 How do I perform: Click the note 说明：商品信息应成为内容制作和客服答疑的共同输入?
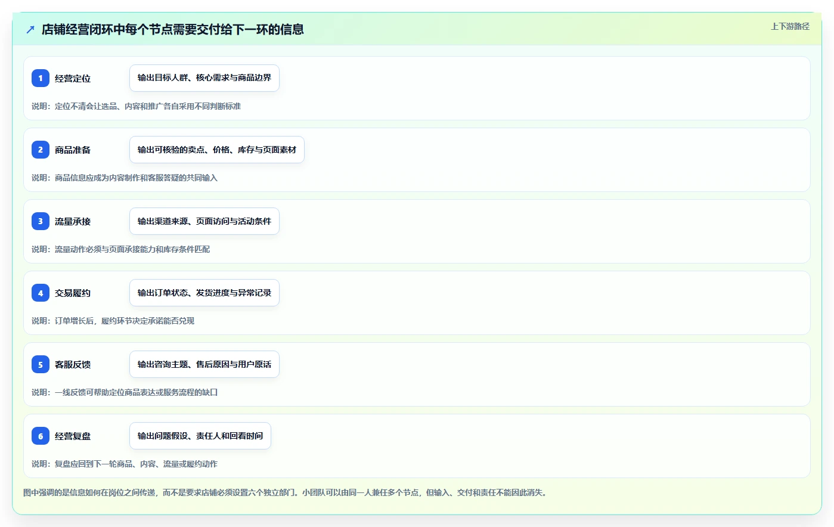click(125, 178)
